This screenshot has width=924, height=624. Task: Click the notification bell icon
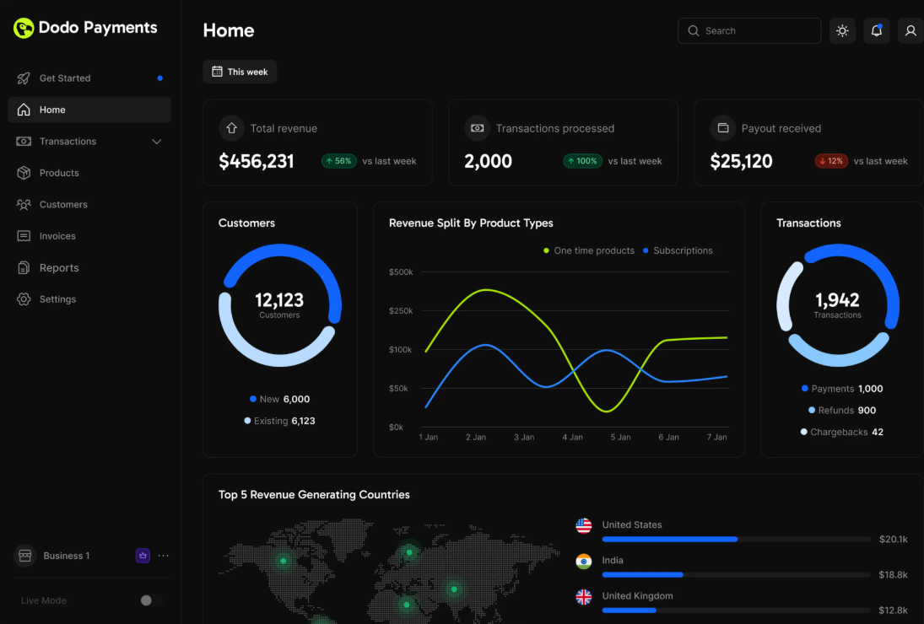(876, 30)
